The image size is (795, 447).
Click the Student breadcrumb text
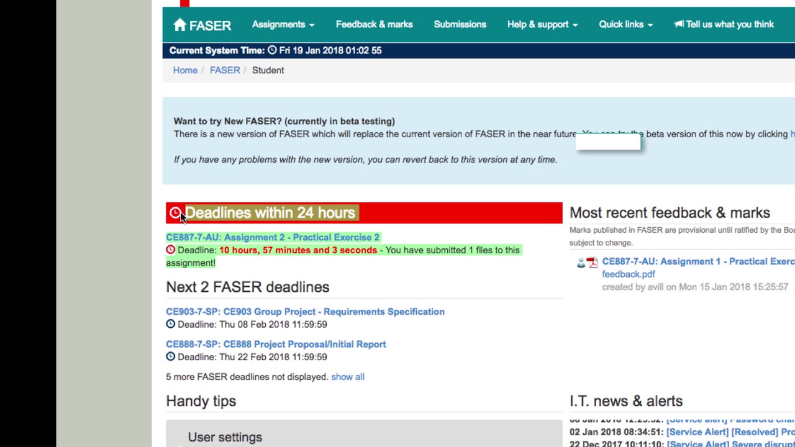tap(268, 70)
